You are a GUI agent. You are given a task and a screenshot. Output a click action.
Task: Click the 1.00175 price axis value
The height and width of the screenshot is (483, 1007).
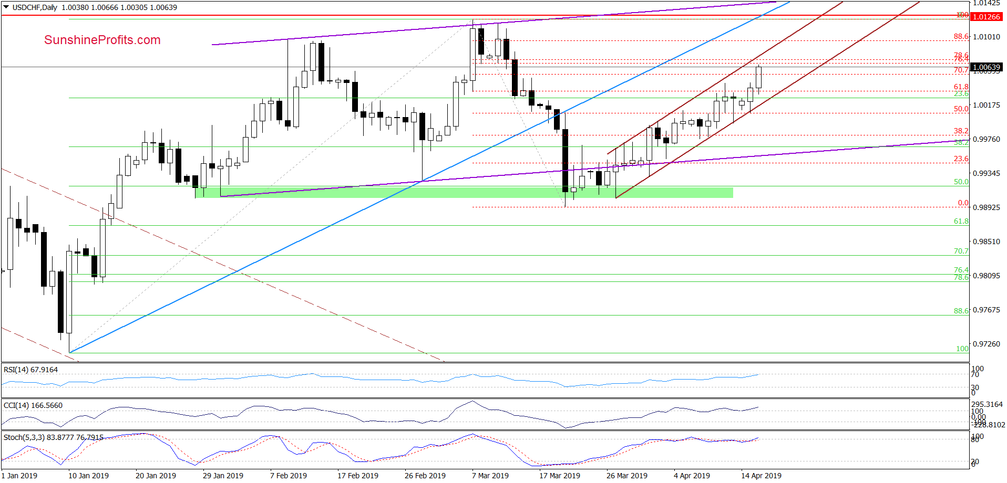point(987,105)
